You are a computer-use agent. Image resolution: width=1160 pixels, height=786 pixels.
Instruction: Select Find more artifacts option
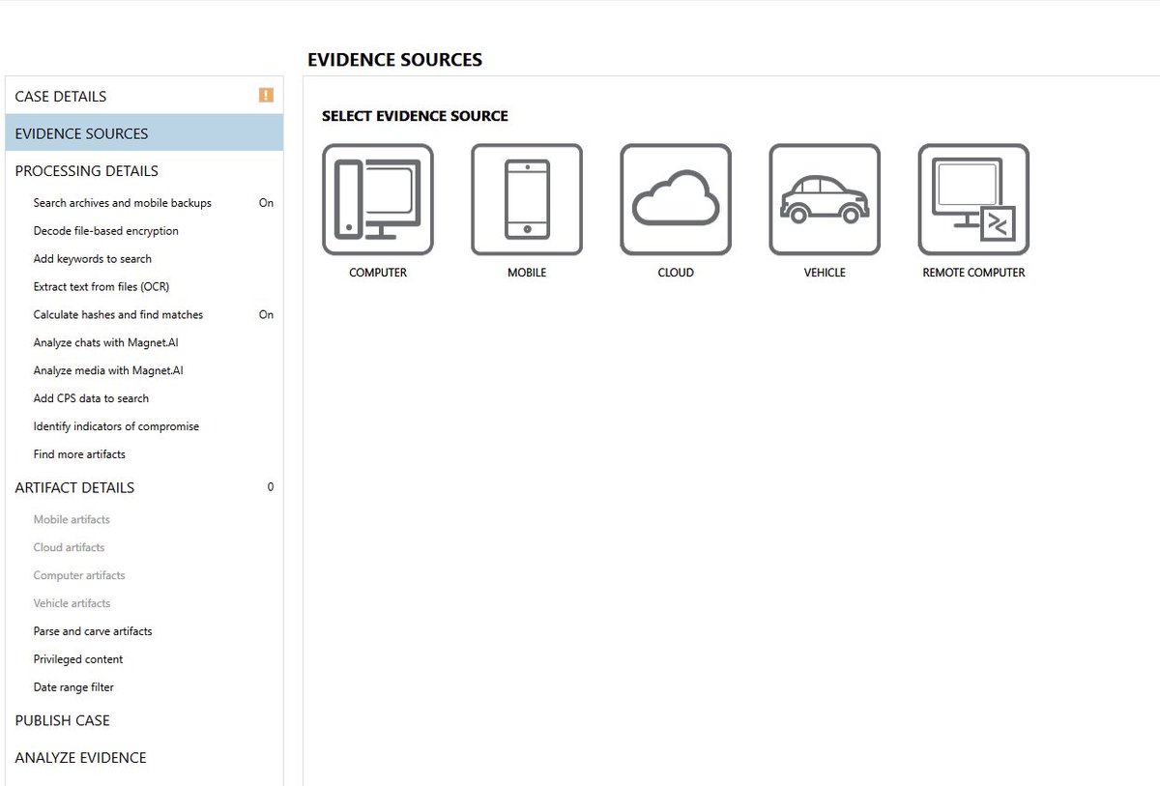point(79,454)
